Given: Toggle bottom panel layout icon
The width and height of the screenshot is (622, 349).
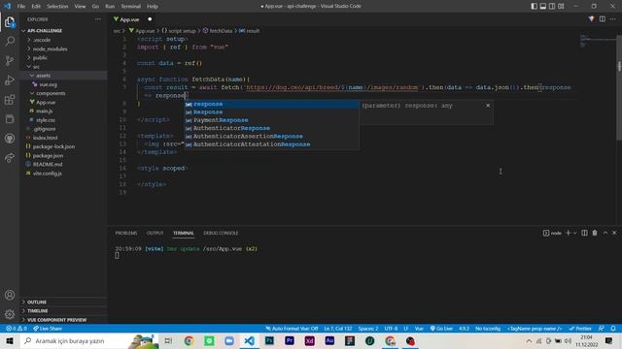Looking at the screenshot, I should coord(543,7).
